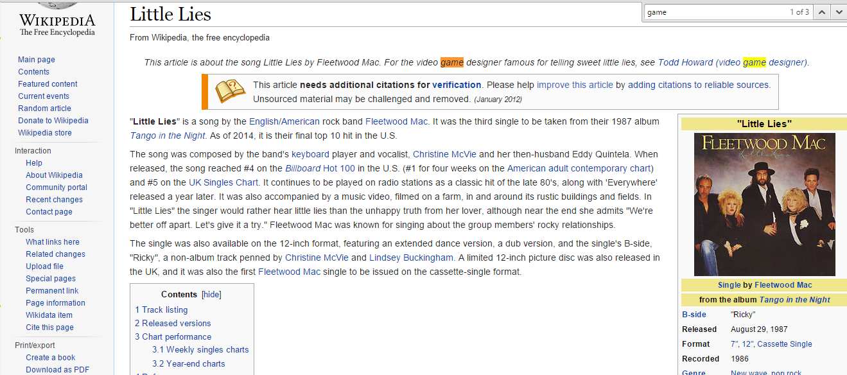Jump to 3 Chart performance section
Viewport: 847px width, 375px height.
(x=173, y=336)
